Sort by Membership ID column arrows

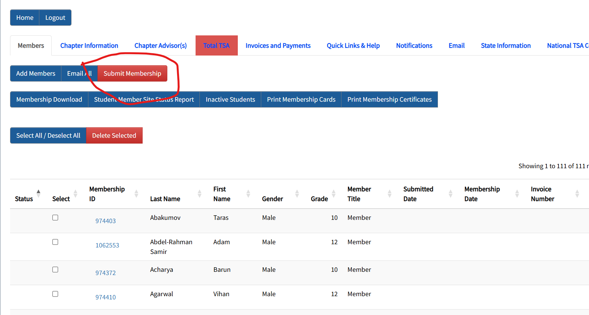pyautogui.click(x=136, y=194)
